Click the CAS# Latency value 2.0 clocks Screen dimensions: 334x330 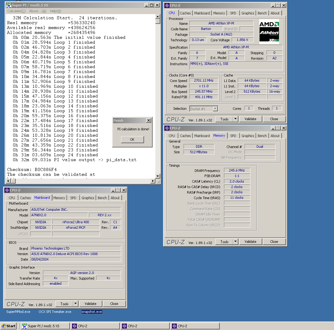237,182
